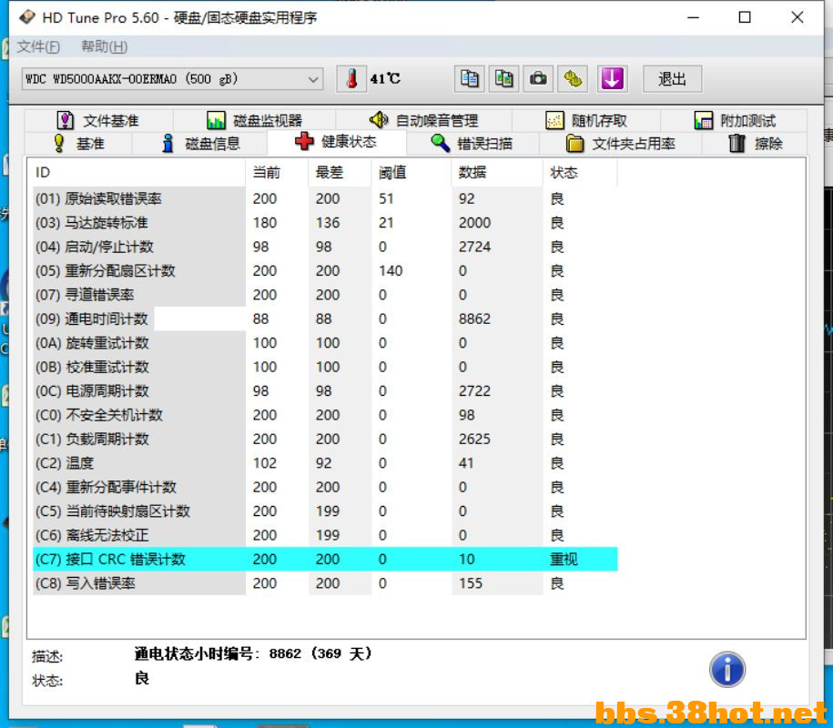Image resolution: width=833 pixels, height=728 pixels.
Task: Close the HD Tune Pro window
Action: (x=797, y=17)
